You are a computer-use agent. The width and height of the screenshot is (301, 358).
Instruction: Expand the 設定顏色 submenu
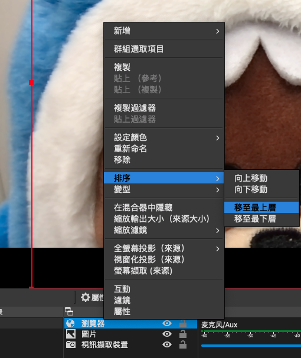click(x=164, y=137)
